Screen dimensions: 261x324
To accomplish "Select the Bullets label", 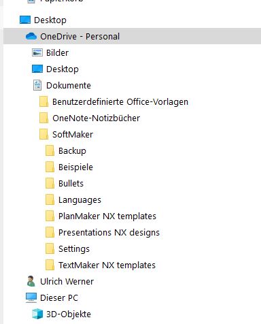I will pyautogui.click(x=71, y=184).
